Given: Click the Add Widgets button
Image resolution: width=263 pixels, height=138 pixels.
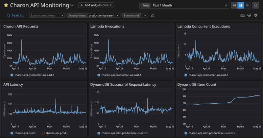Looking at the screenshot, I should click(96, 5).
